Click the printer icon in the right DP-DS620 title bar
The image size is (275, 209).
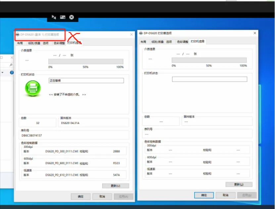pyautogui.click(x=141, y=33)
